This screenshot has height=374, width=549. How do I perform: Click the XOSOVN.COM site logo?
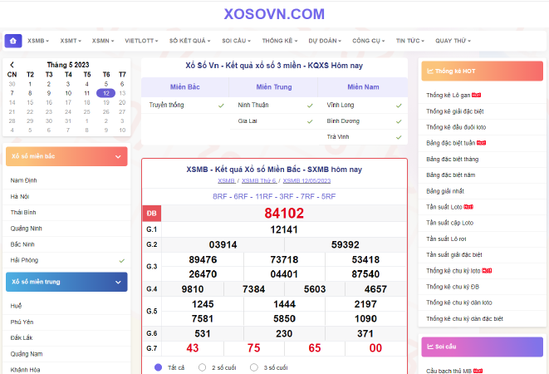pos(274,14)
